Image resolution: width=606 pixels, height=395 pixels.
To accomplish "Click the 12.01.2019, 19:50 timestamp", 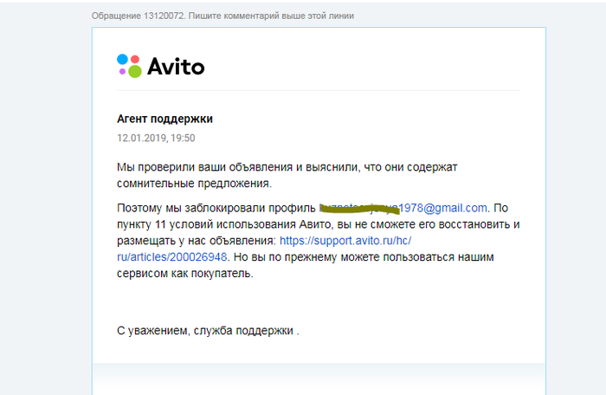I will (156, 138).
